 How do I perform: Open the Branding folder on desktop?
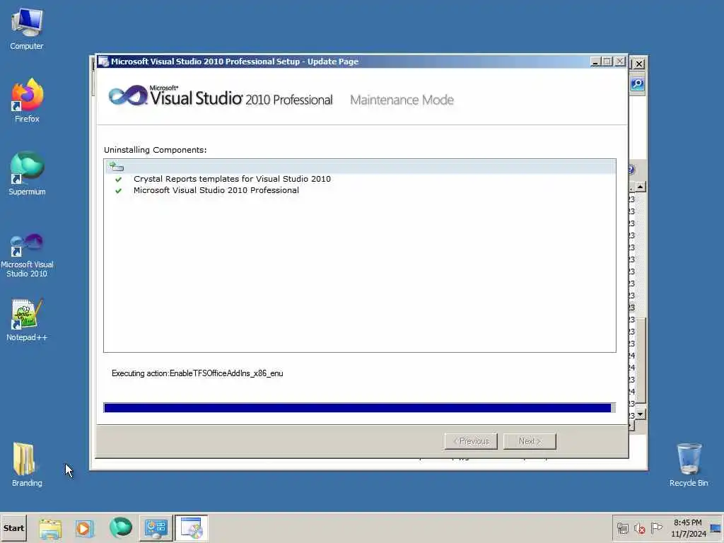point(27,465)
